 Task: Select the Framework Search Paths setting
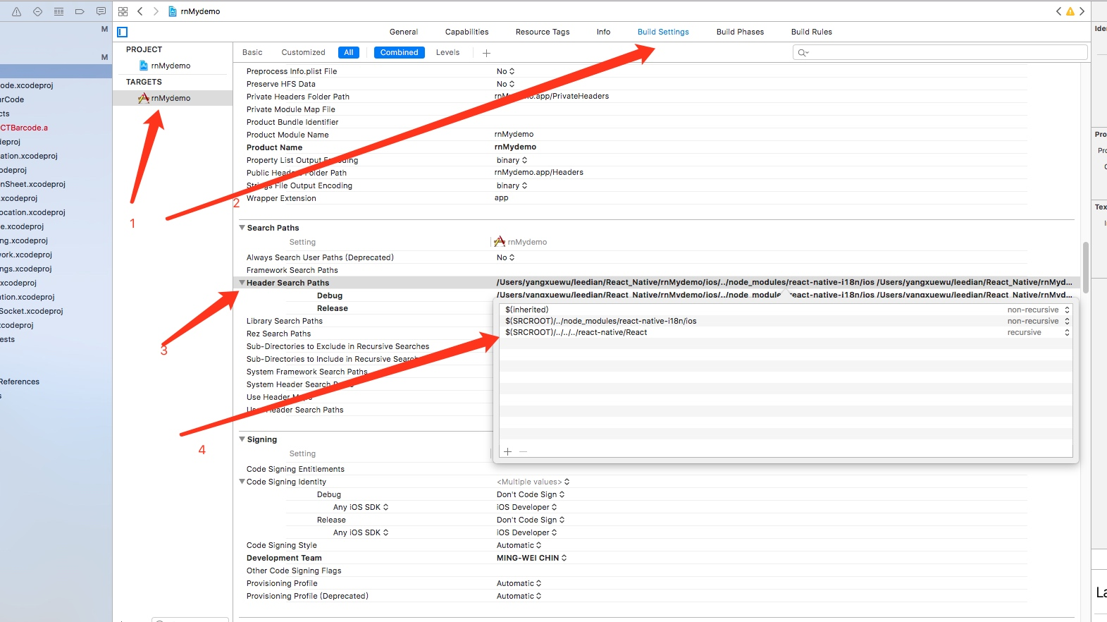[292, 270]
